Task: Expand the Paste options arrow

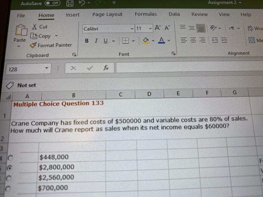Action: point(19,46)
